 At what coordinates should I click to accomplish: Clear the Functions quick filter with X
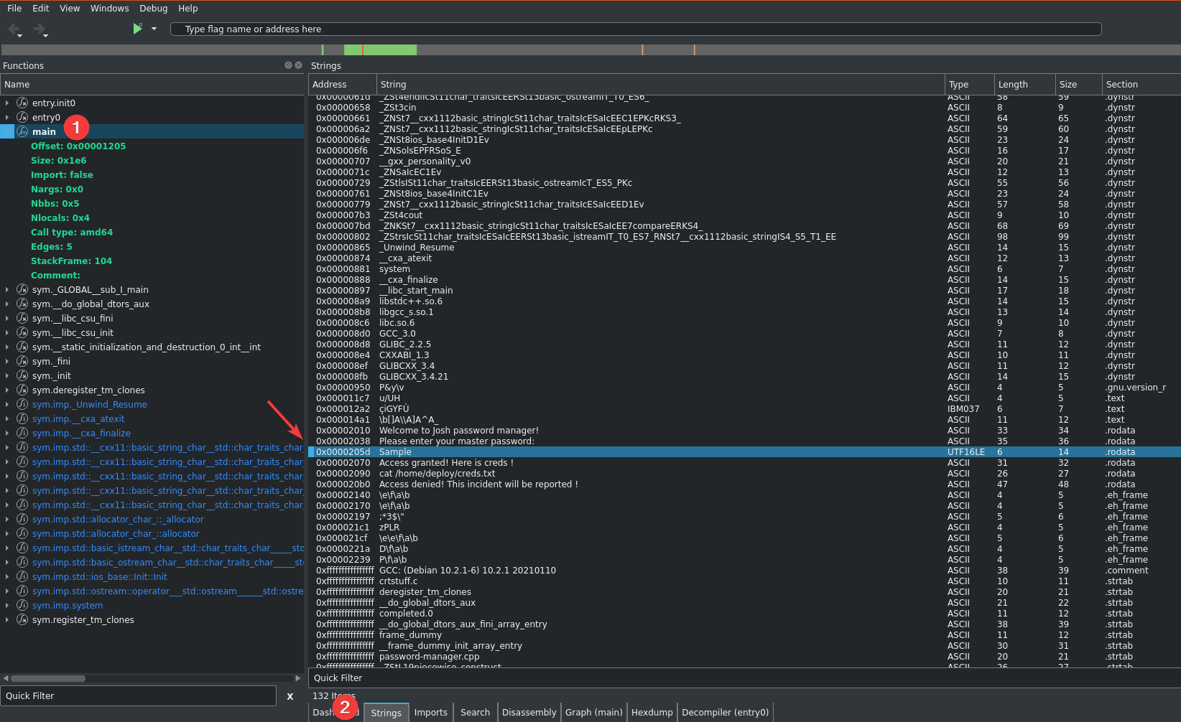coord(290,696)
